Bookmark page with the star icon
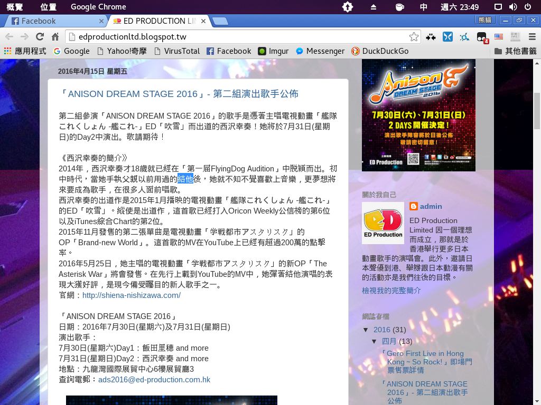 414,36
